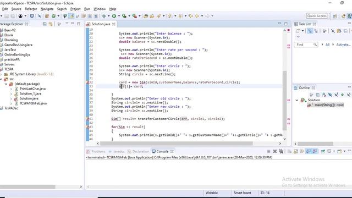The height and width of the screenshot is (198, 352).
Task: Click New Task icon in Task List
Action: 298,31
